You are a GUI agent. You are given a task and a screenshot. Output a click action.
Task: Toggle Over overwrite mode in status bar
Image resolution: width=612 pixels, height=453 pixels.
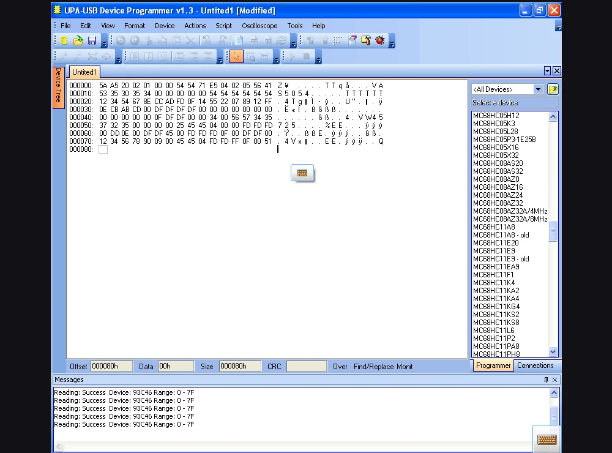pyautogui.click(x=340, y=367)
